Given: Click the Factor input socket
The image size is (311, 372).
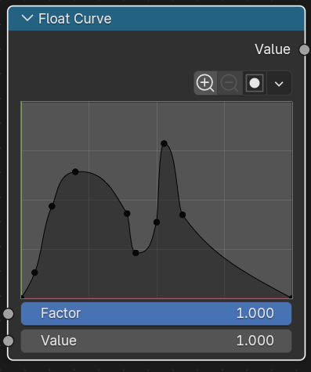Looking at the screenshot, I should 9,313.
